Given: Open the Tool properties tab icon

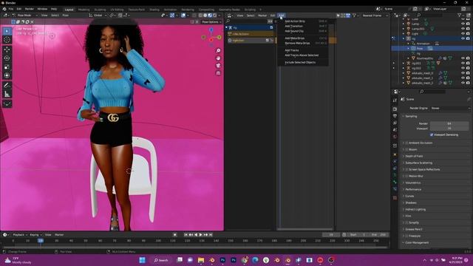Looking at the screenshot, I should click(395, 100).
